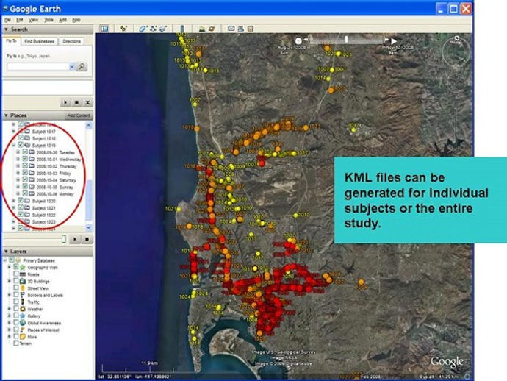The height and width of the screenshot is (381, 507).
Task: Click the time slider thumb on the map
Action: click(x=346, y=40)
